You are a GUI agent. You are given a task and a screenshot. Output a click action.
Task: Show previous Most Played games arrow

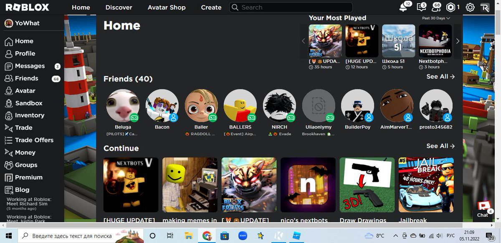click(x=304, y=41)
